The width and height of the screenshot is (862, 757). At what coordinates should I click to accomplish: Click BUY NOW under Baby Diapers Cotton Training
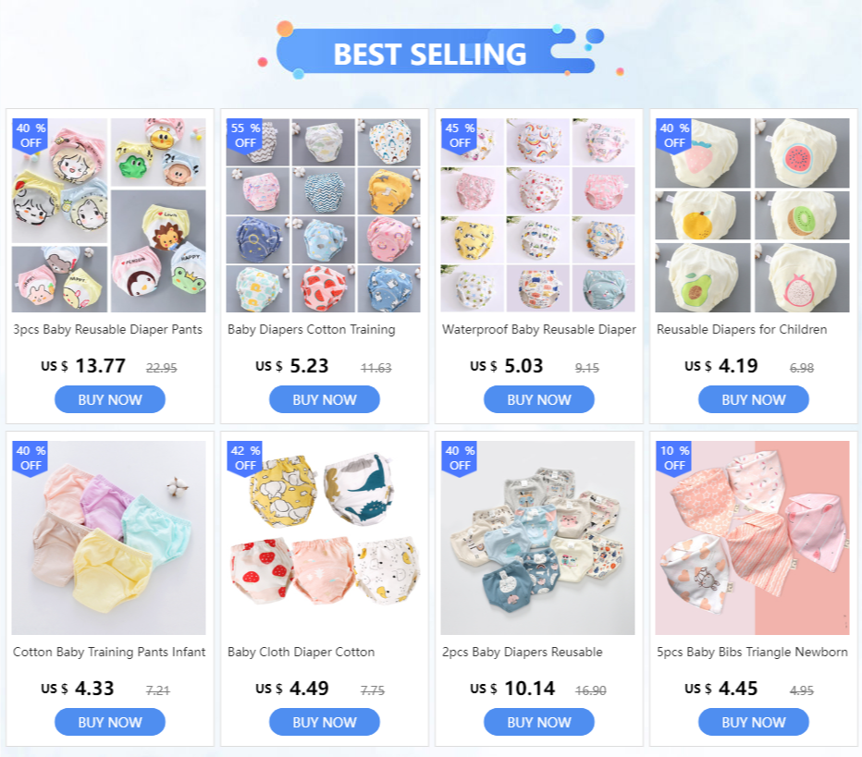pos(325,399)
